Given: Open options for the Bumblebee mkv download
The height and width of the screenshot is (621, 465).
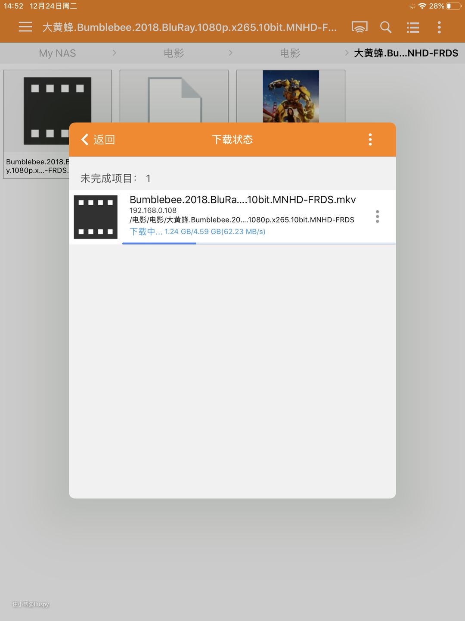Looking at the screenshot, I should click(378, 216).
